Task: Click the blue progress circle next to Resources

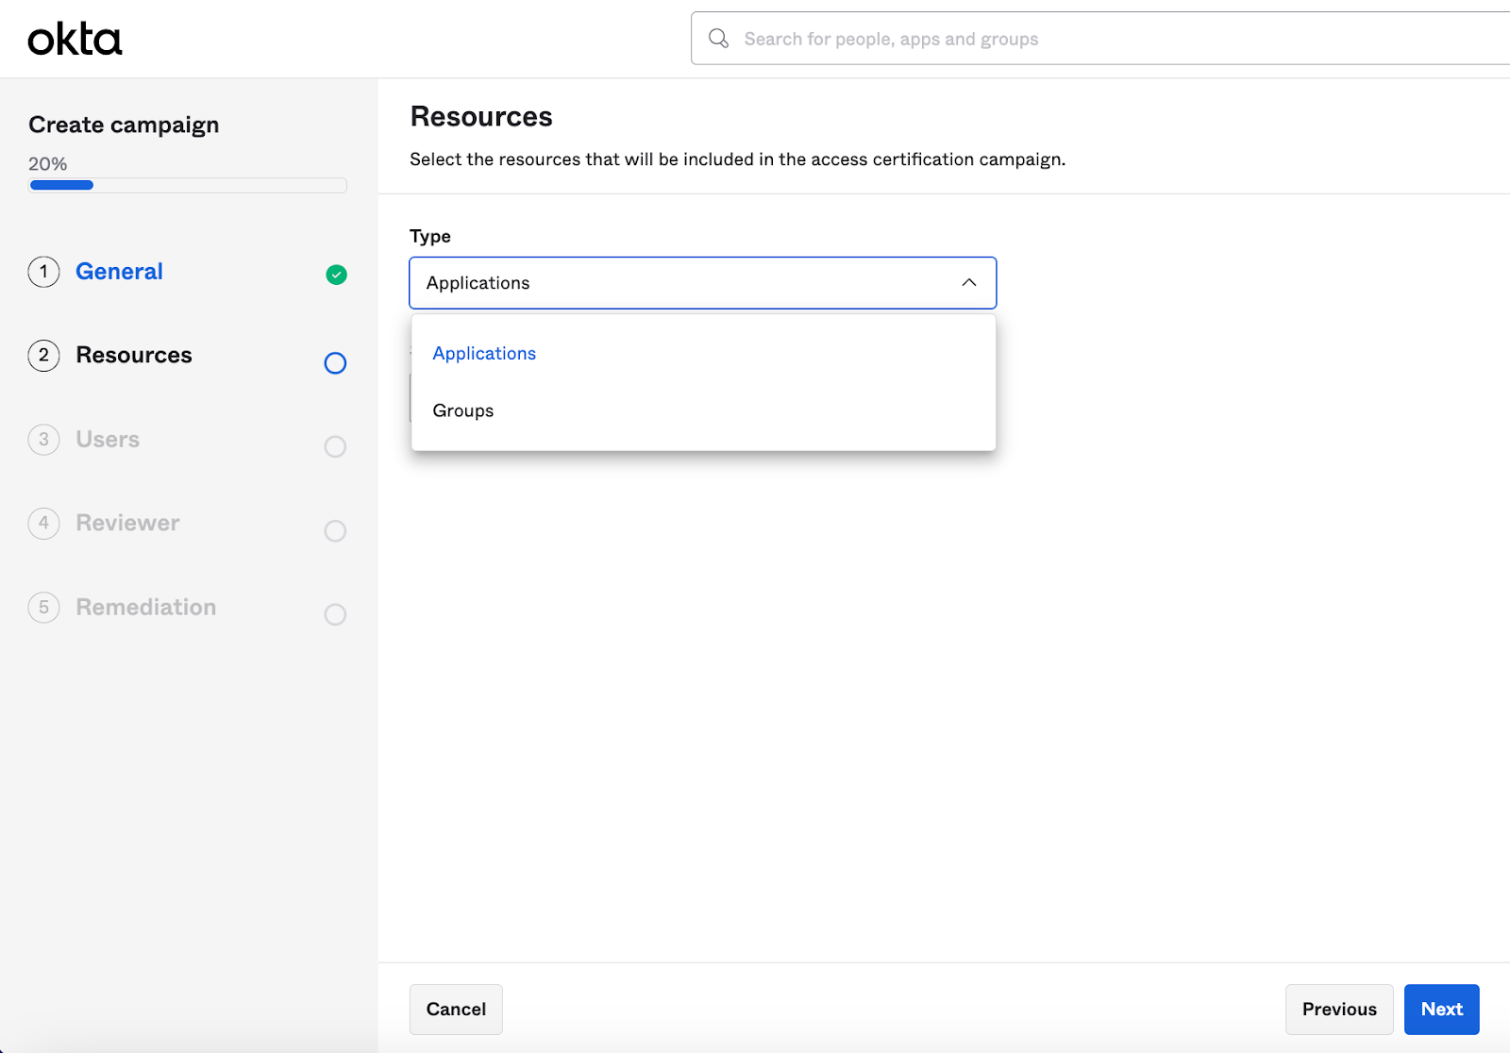Action: click(335, 363)
